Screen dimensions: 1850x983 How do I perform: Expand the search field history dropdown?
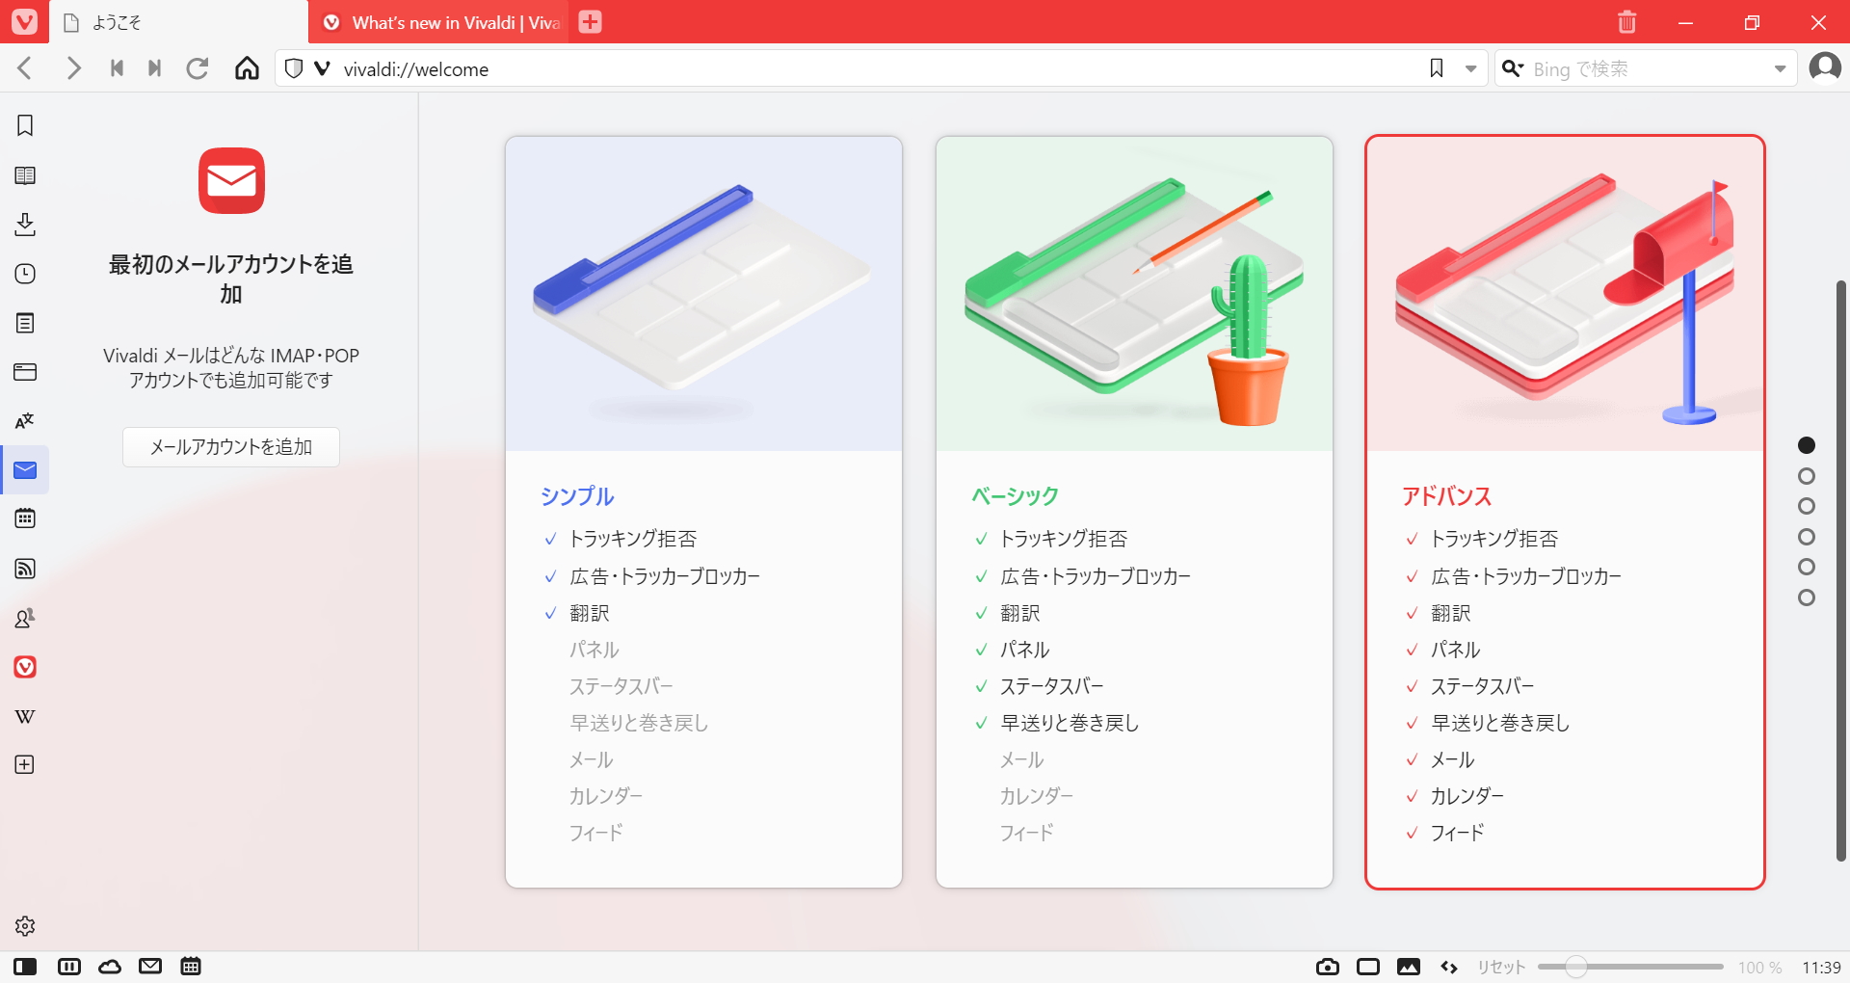click(1780, 68)
